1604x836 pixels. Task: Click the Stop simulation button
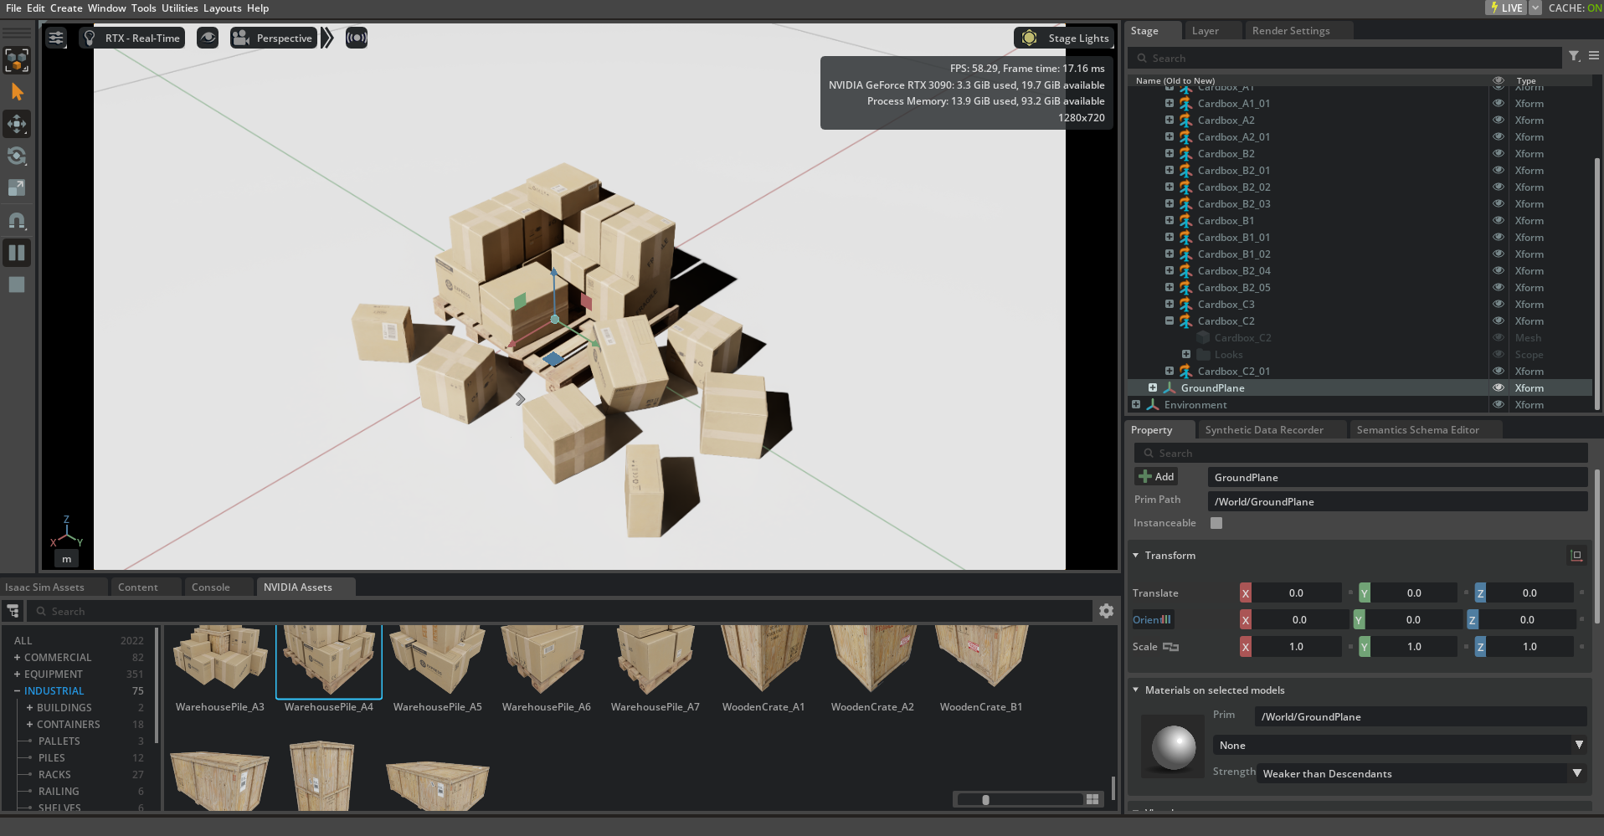tap(17, 285)
